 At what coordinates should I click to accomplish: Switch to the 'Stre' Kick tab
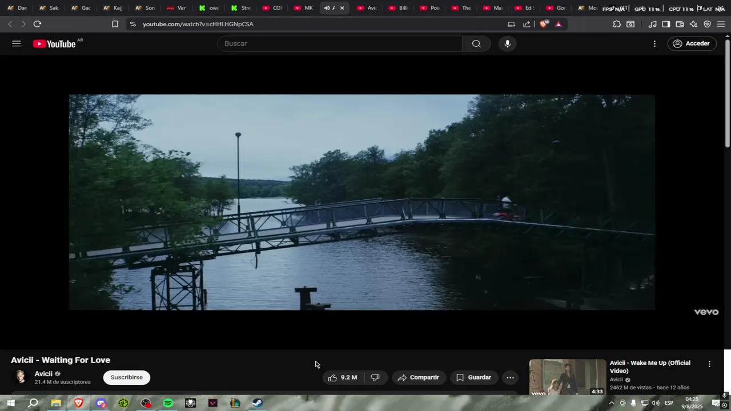(x=241, y=8)
